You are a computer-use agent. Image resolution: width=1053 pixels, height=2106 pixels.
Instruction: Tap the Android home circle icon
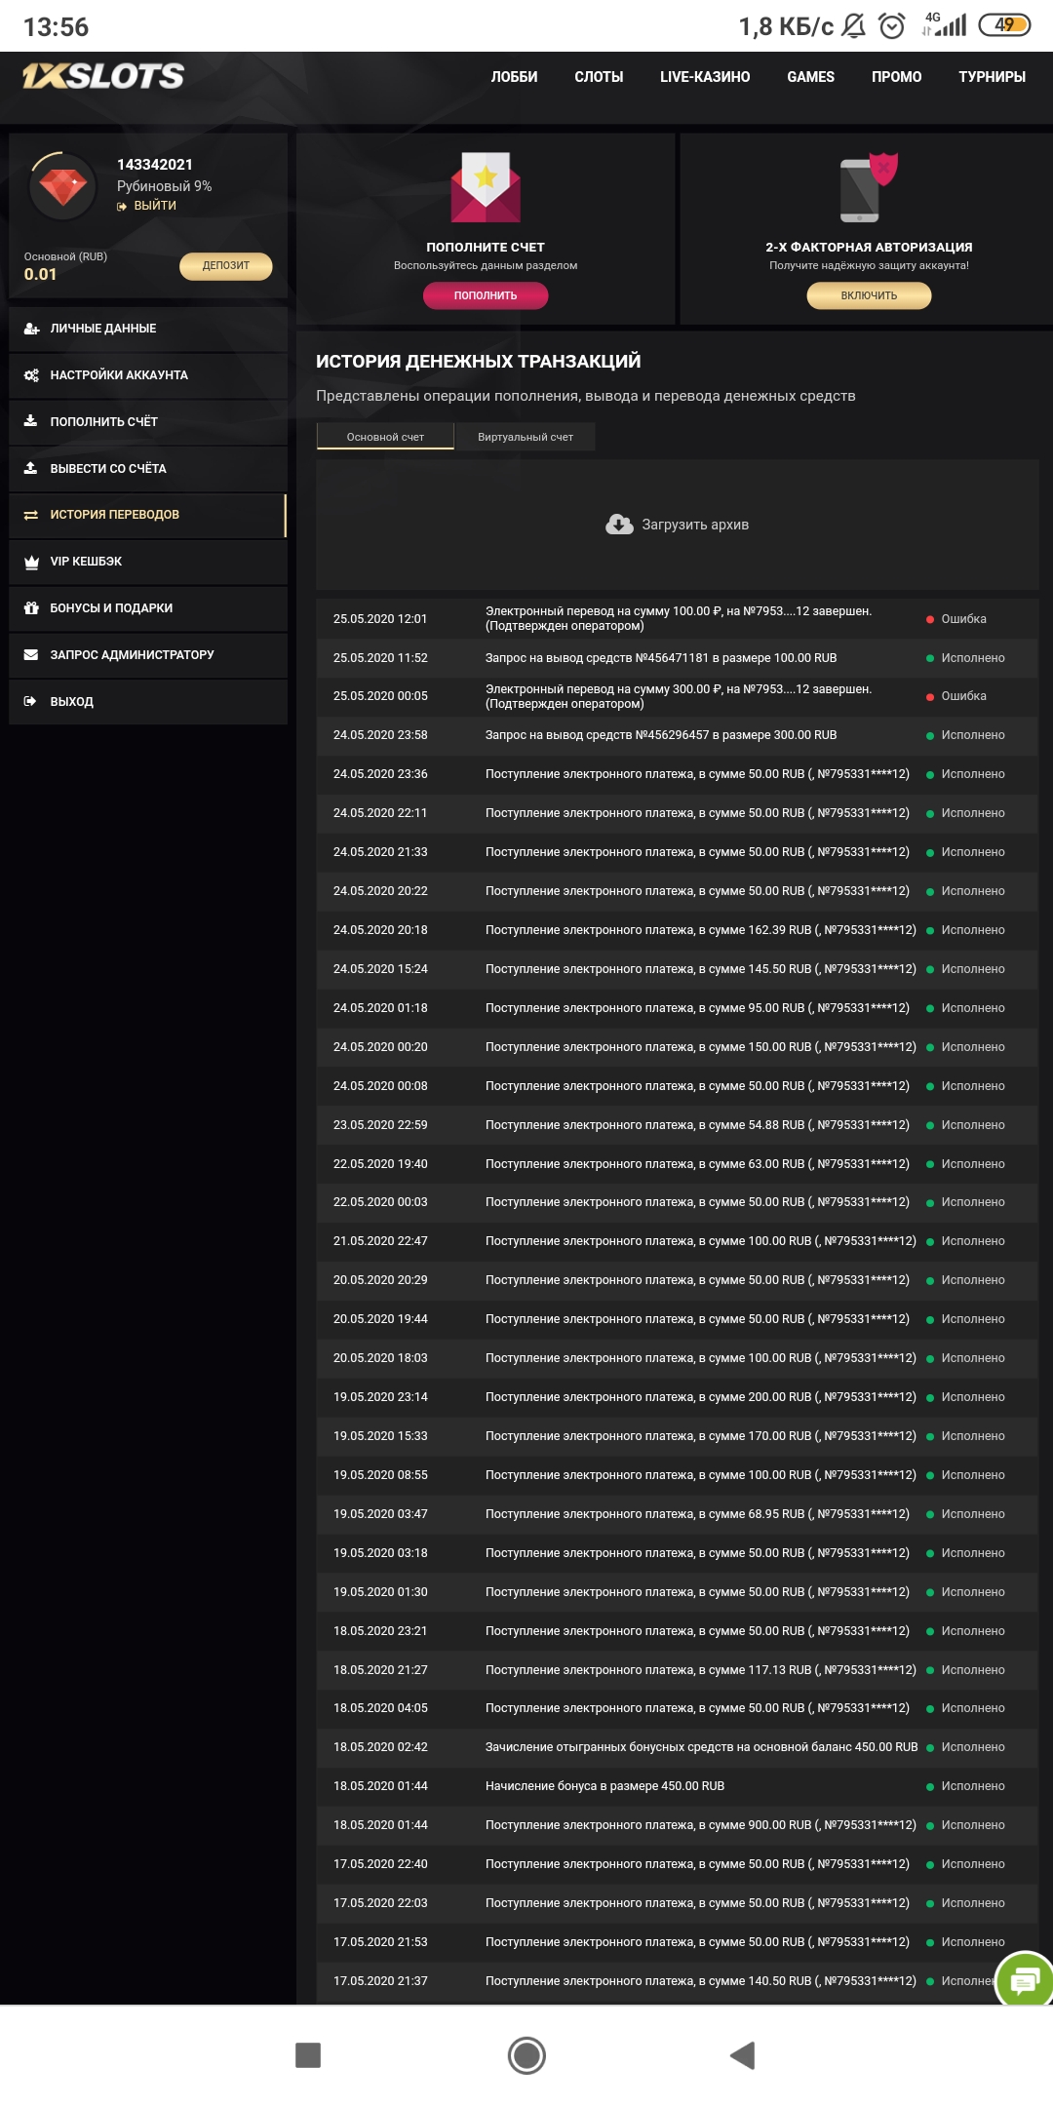pos(526,2055)
